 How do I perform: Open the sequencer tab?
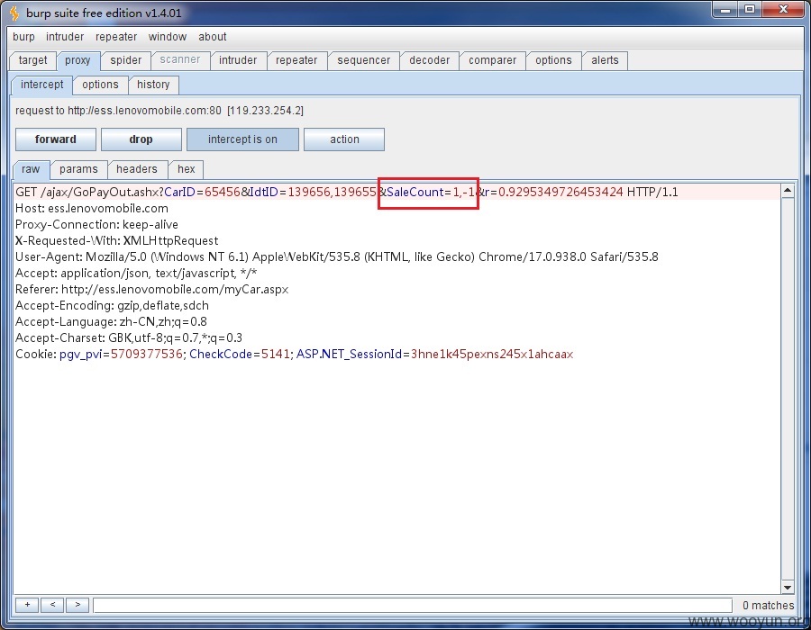coord(364,60)
